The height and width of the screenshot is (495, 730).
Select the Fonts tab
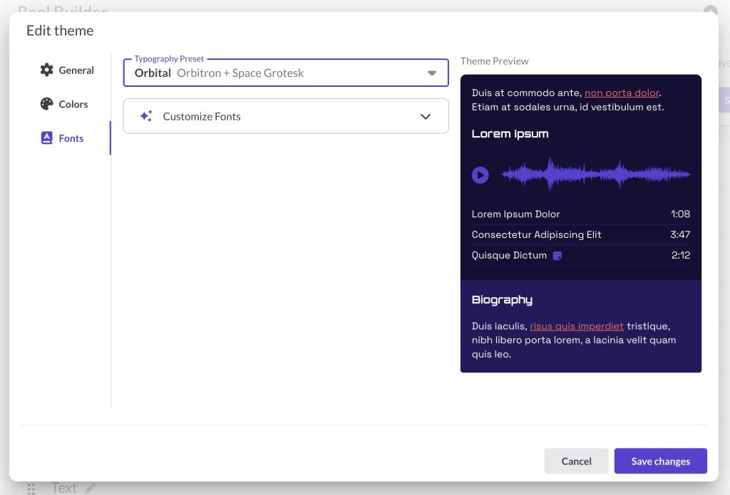(x=62, y=138)
